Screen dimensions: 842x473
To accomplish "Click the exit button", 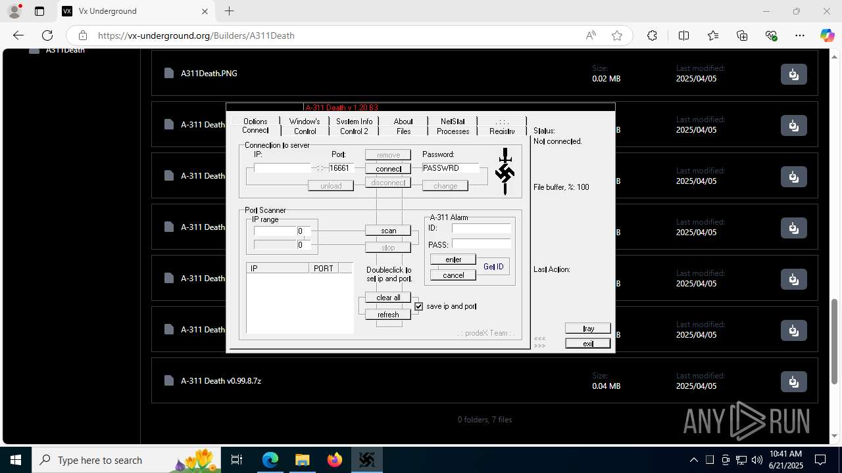I will click(x=588, y=344).
